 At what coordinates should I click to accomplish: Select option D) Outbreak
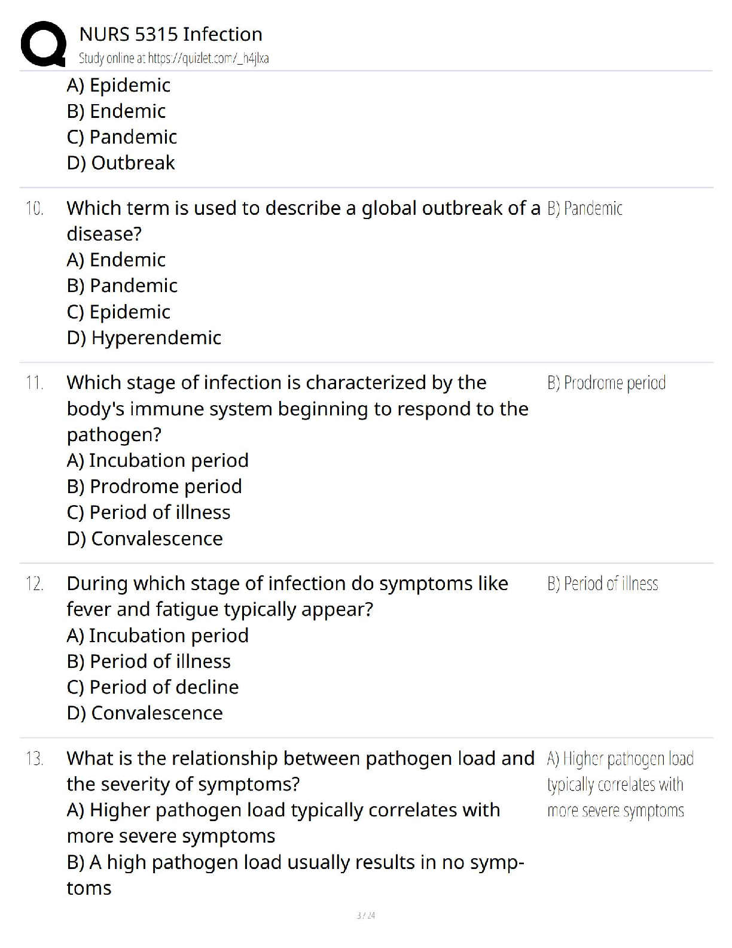[121, 163]
